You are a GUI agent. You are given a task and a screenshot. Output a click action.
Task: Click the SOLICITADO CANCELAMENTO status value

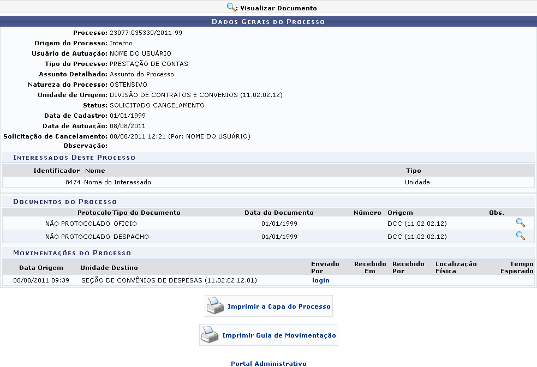157,105
